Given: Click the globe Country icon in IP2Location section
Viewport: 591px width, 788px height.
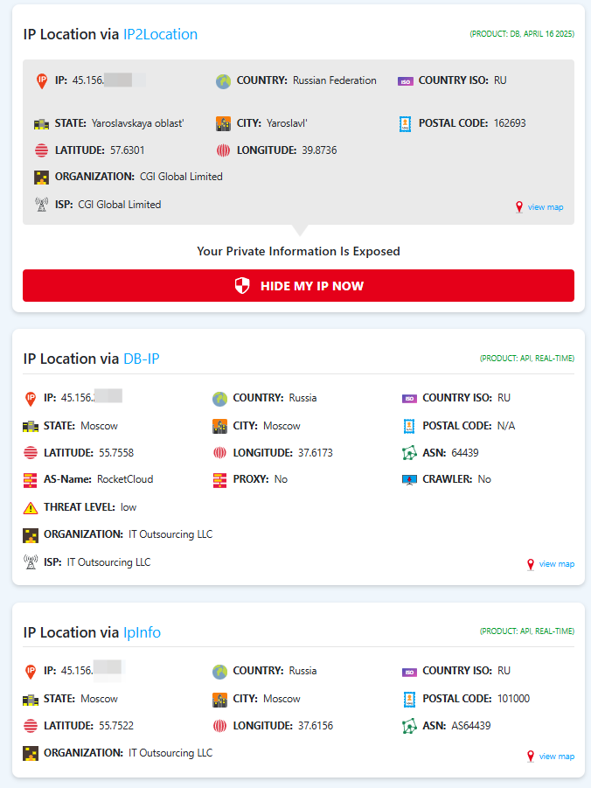Looking at the screenshot, I should 223,80.
